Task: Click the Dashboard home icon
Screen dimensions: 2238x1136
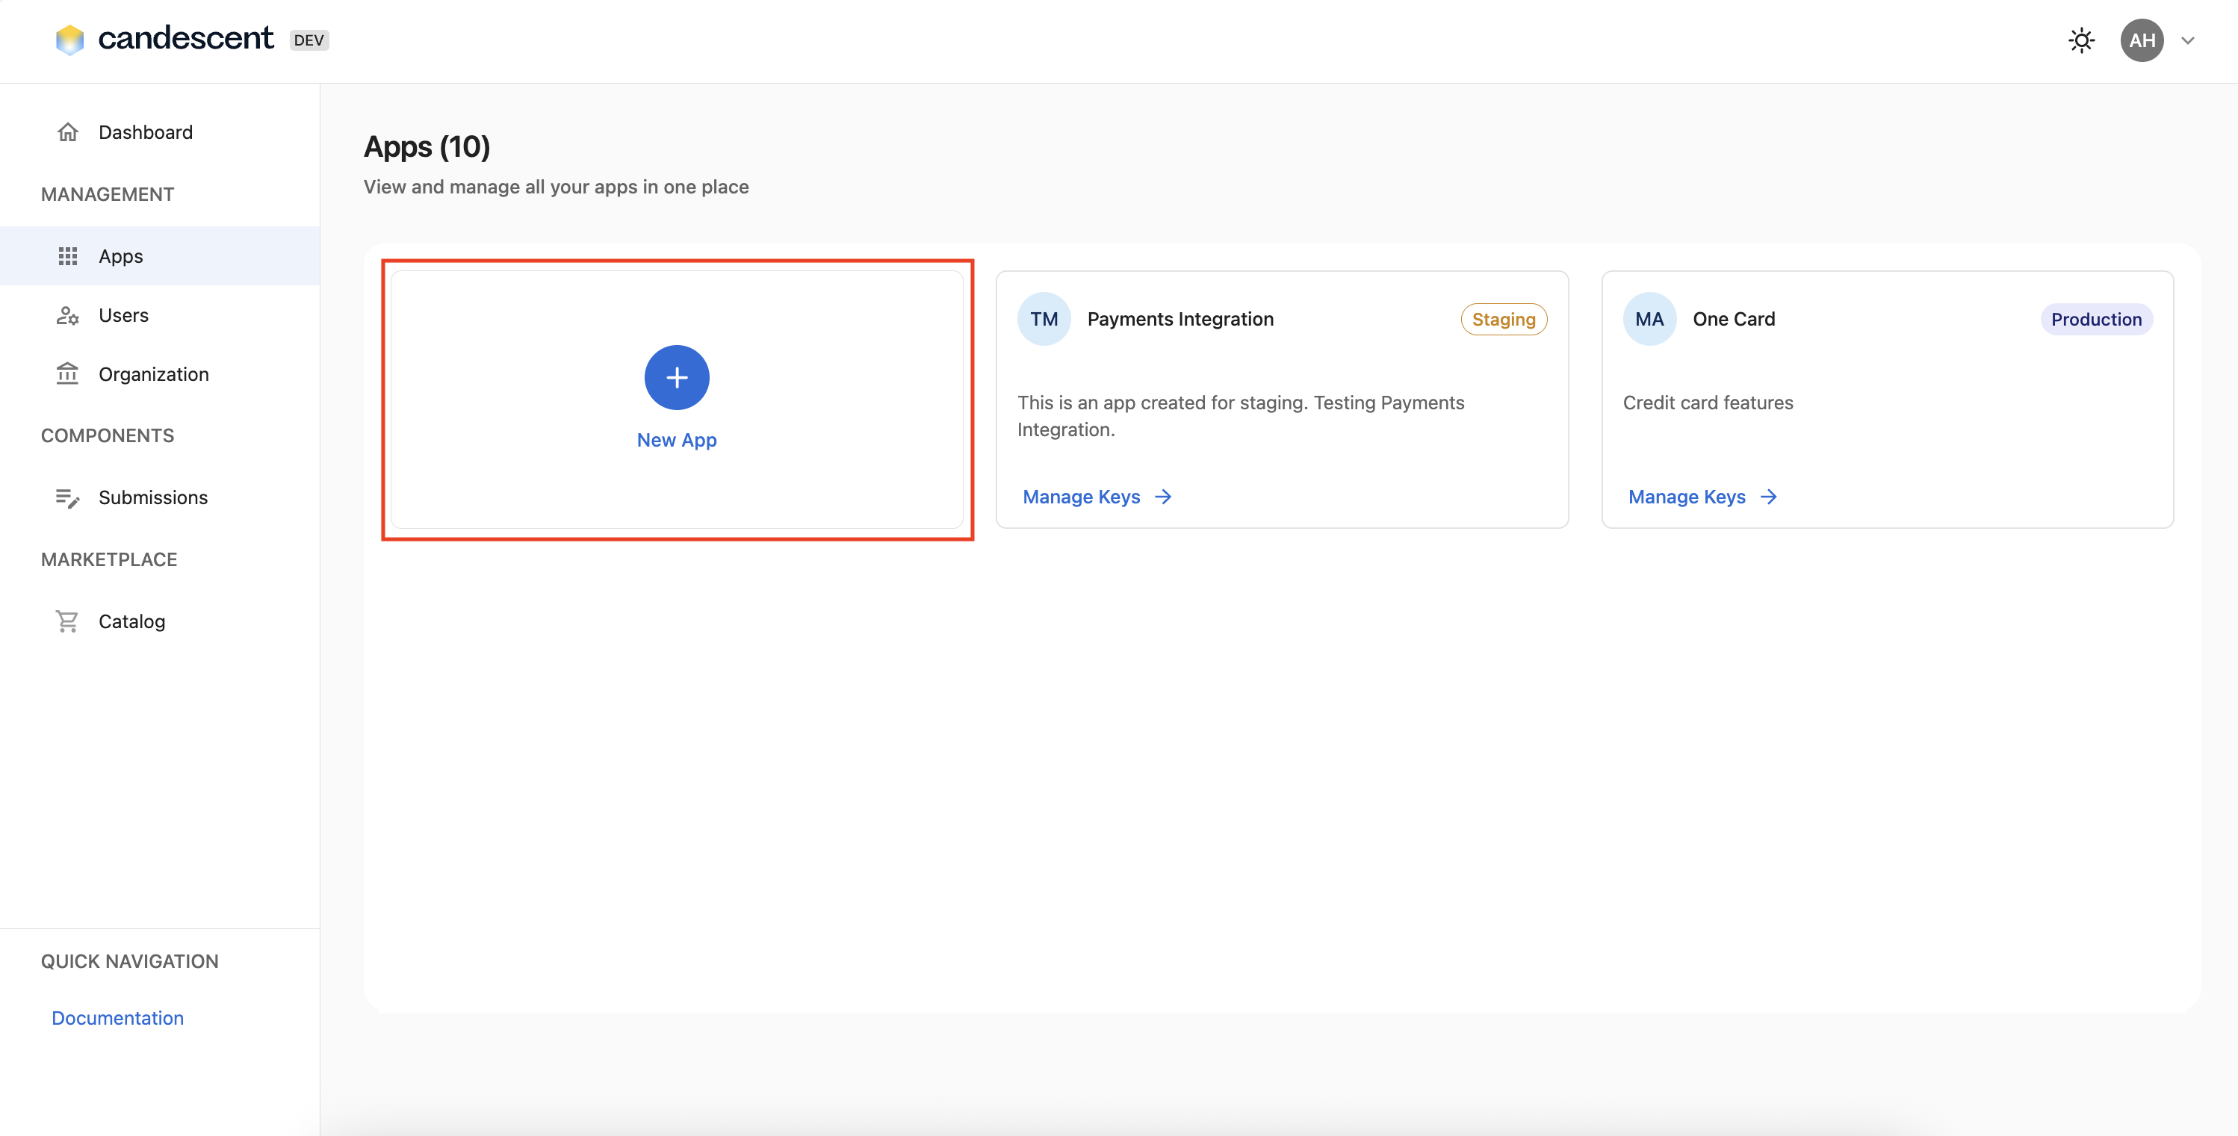Action: (x=68, y=132)
